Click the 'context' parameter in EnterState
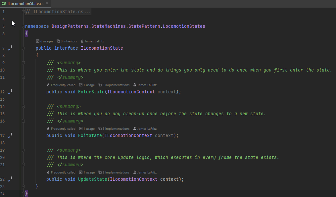 tap(167, 92)
